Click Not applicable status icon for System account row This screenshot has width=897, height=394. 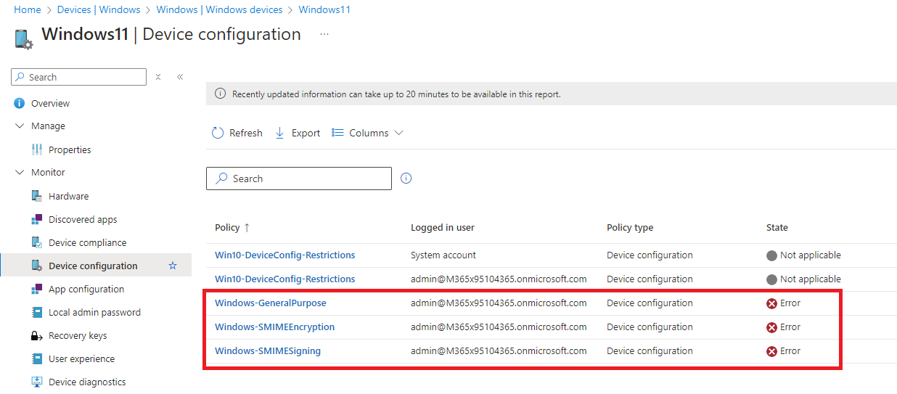(x=771, y=255)
